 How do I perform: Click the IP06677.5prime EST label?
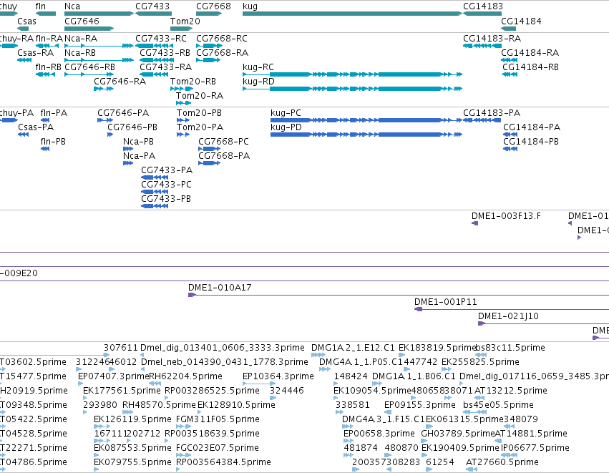[535, 448]
